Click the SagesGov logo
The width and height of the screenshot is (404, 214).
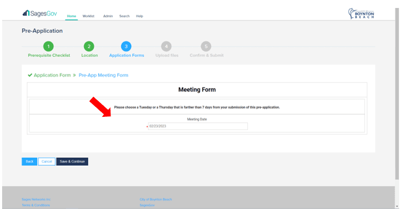click(39, 13)
